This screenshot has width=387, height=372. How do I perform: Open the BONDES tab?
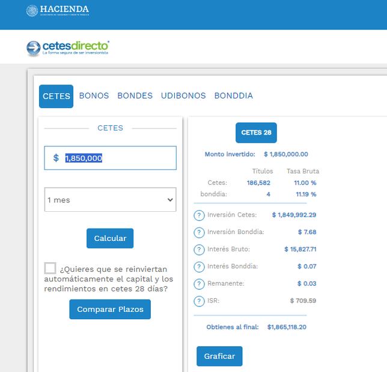click(135, 96)
